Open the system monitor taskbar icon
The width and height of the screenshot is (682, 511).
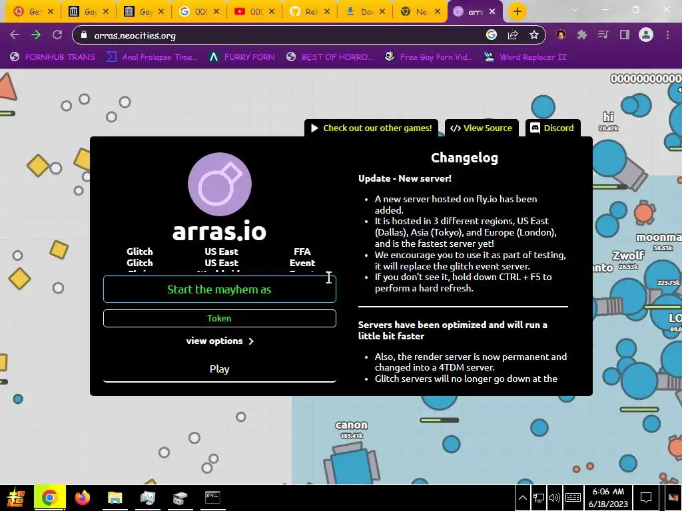click(147, 498)
